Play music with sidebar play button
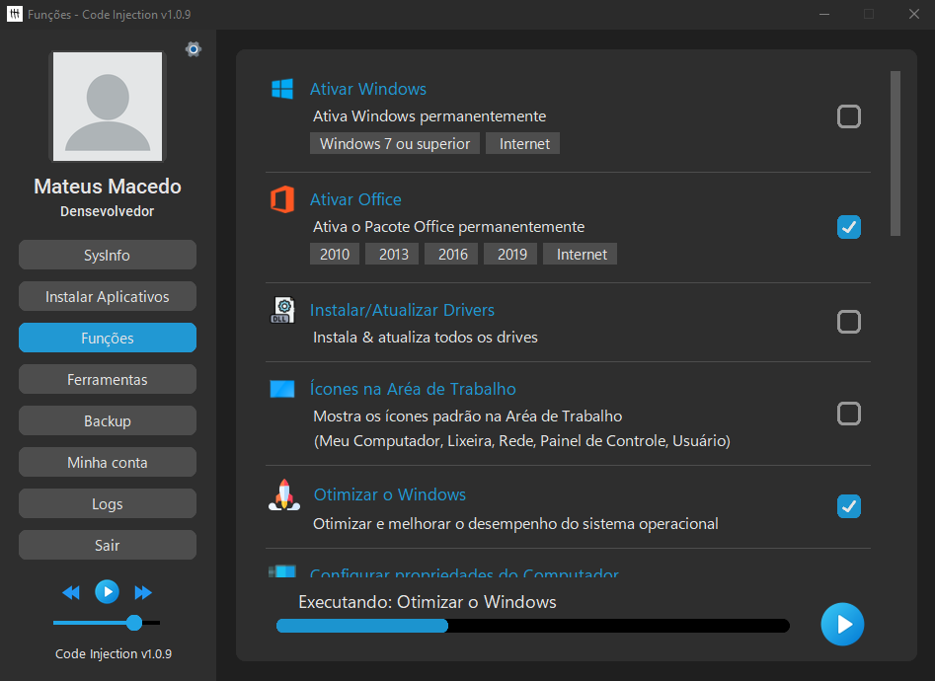 point(108,591)
